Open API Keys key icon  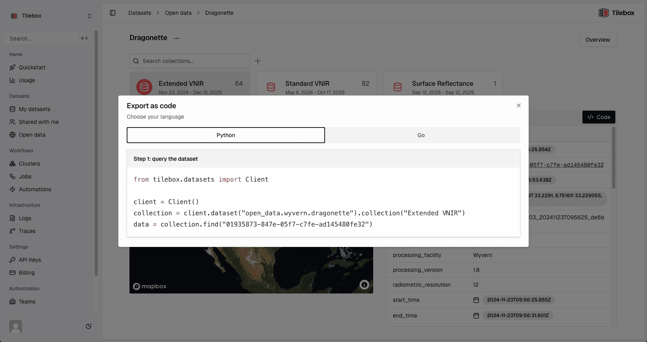pyautogui.click(x=12, y=260)
